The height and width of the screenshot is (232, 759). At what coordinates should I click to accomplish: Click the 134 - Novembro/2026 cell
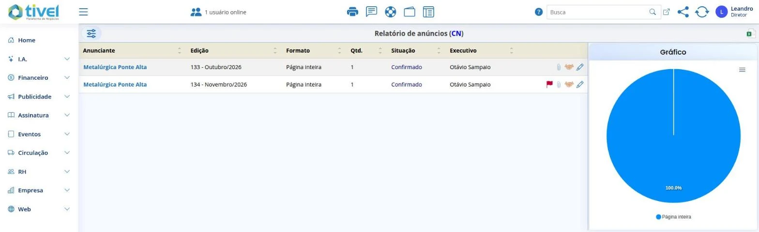pos(219,85)
